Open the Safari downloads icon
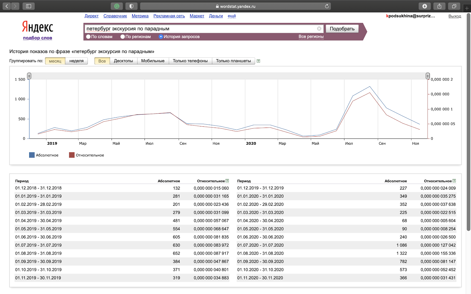This screenshot has height=294, width=471. pos(424,6)
